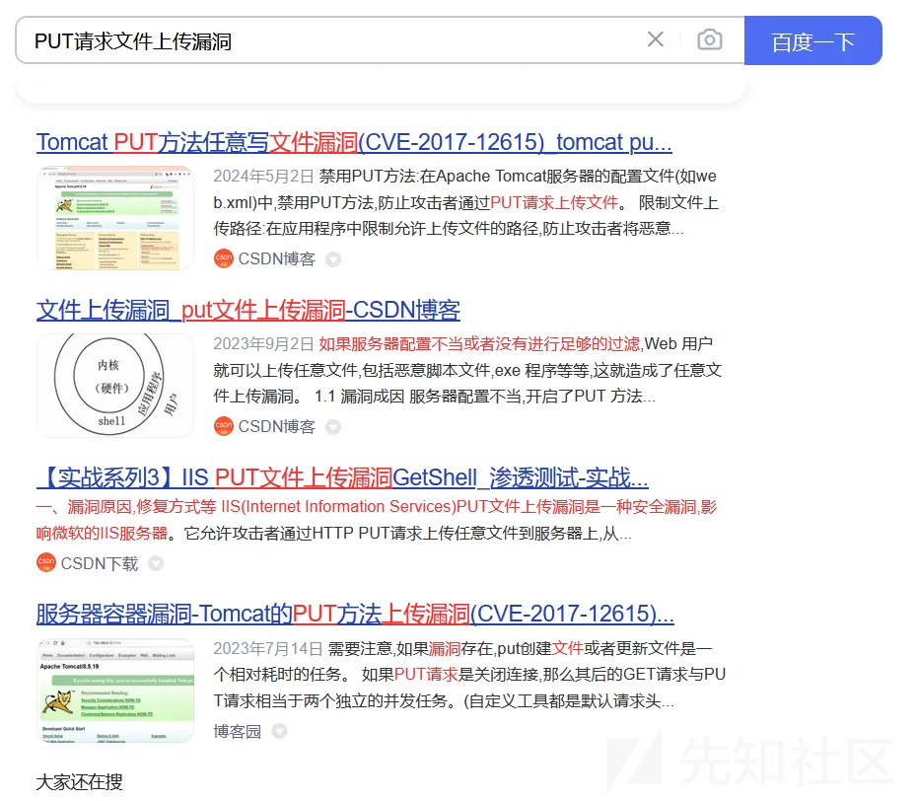This screenshot has height=801, width=916.
Task: Open the Tomcat PUT方法任意写文件漏洞 result
Action: 354,142
